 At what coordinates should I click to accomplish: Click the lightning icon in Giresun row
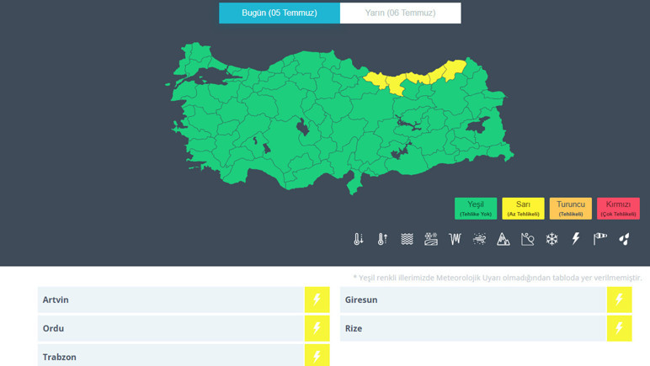pos(620,300)
